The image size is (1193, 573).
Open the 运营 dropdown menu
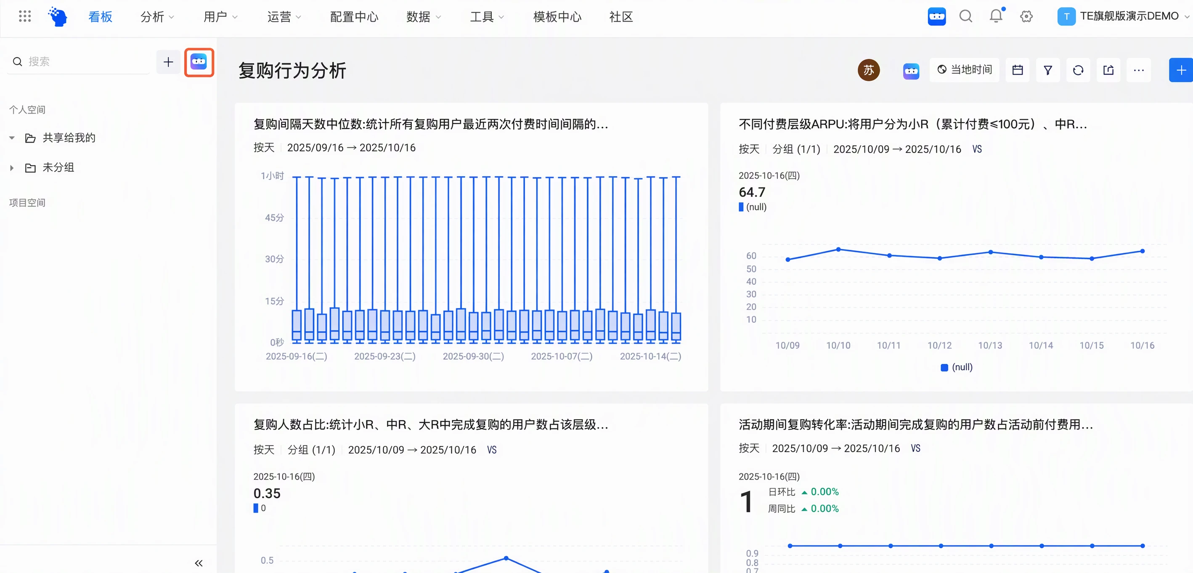click(x=284, y=17)
